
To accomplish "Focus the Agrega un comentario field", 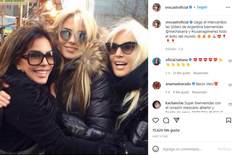I will (x=189, y=149).
